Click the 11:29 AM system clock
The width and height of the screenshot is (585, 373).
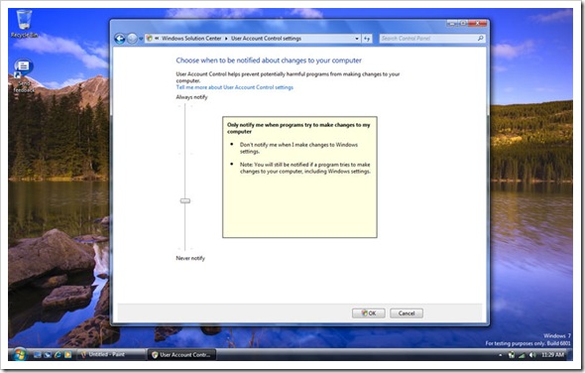[x=552, y=355]
